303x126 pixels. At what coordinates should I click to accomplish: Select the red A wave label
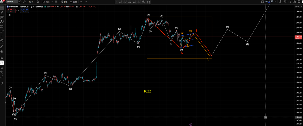(x=182, y=53)
